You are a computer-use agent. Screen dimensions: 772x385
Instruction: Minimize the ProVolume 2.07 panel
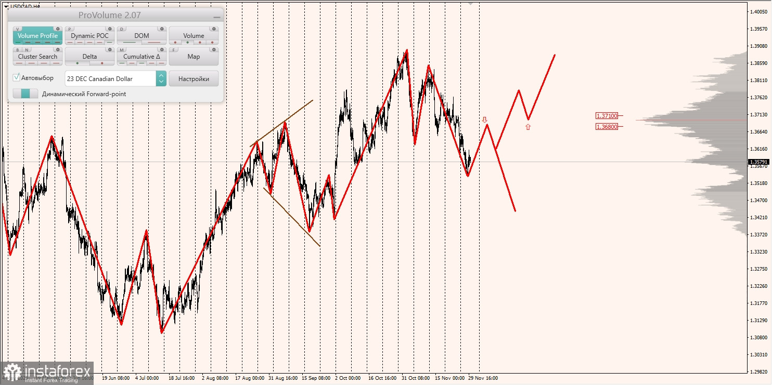pyautogui.click(x=217, y=17)
